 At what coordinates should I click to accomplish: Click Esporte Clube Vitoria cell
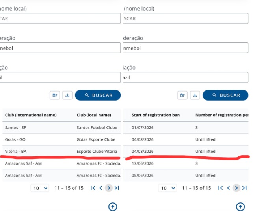pos(97,151)
